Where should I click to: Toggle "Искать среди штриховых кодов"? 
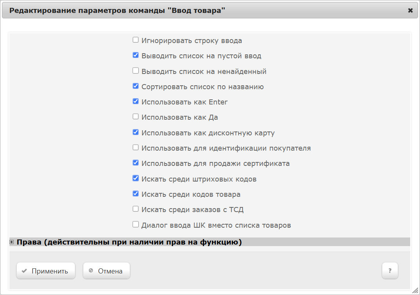click(x=136, y=178)
